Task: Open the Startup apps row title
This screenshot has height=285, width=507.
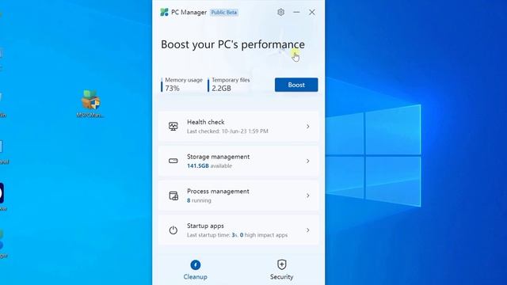Action: click(x=205, y=226)
